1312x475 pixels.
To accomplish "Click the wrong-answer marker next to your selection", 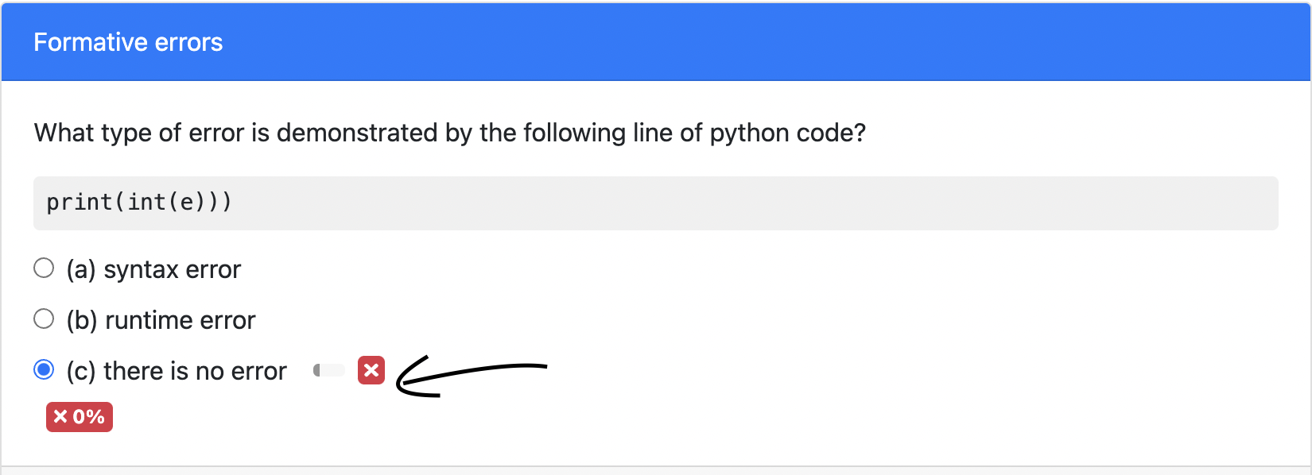I will click(x=371, y=370).
